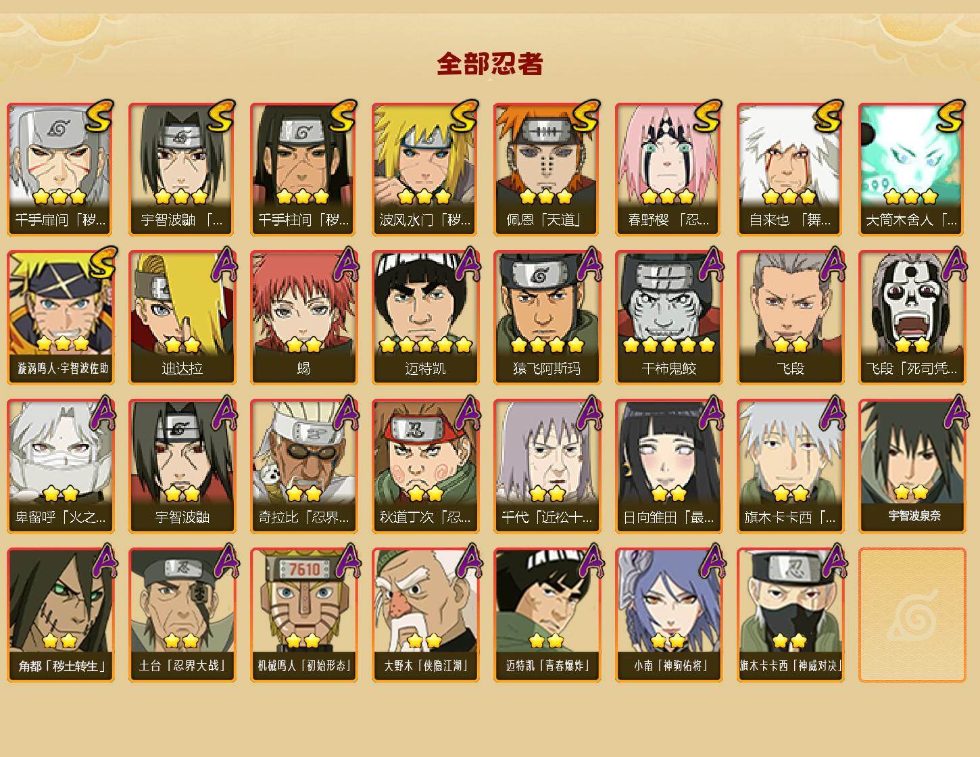Choose the 角都「秽土转生」 card
The image size is (980, 757).
point(60,615)
